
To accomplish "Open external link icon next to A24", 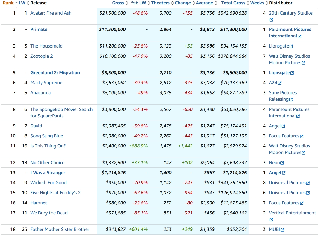I will (x=280, y=83).
